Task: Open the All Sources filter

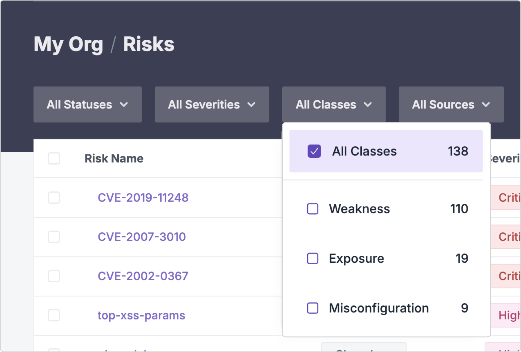Action: tap(451, 104)
